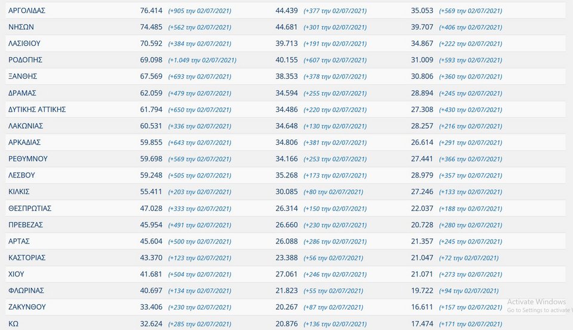Click the ΡΕΘΥΜΝΟΥ row label
This screenshot has width=573, height=330.
(x=28, y=158)
